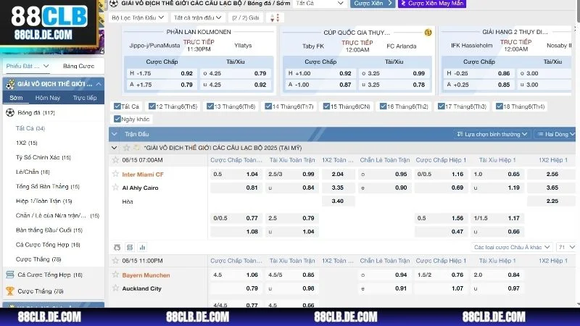Open Lẻ/Chẵn (16) market link
Screen dimensions: 580x326
[33, 172]
